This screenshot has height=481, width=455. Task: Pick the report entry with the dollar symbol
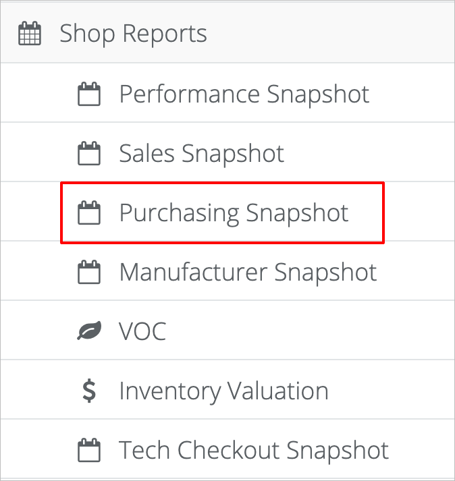click(223, 391)
